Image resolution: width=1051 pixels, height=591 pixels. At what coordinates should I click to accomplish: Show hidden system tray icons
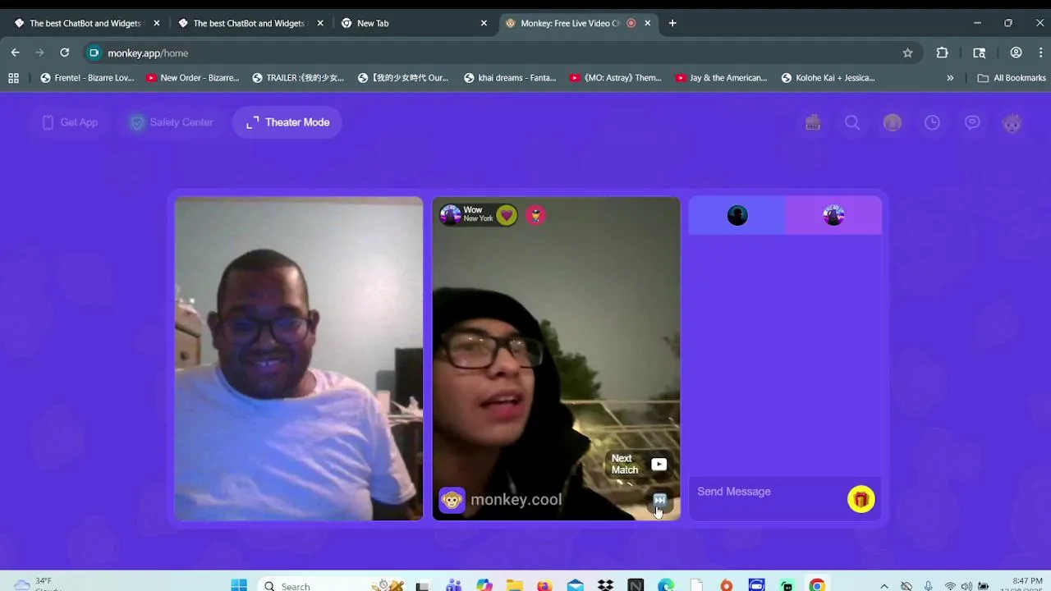coord(884,586)
